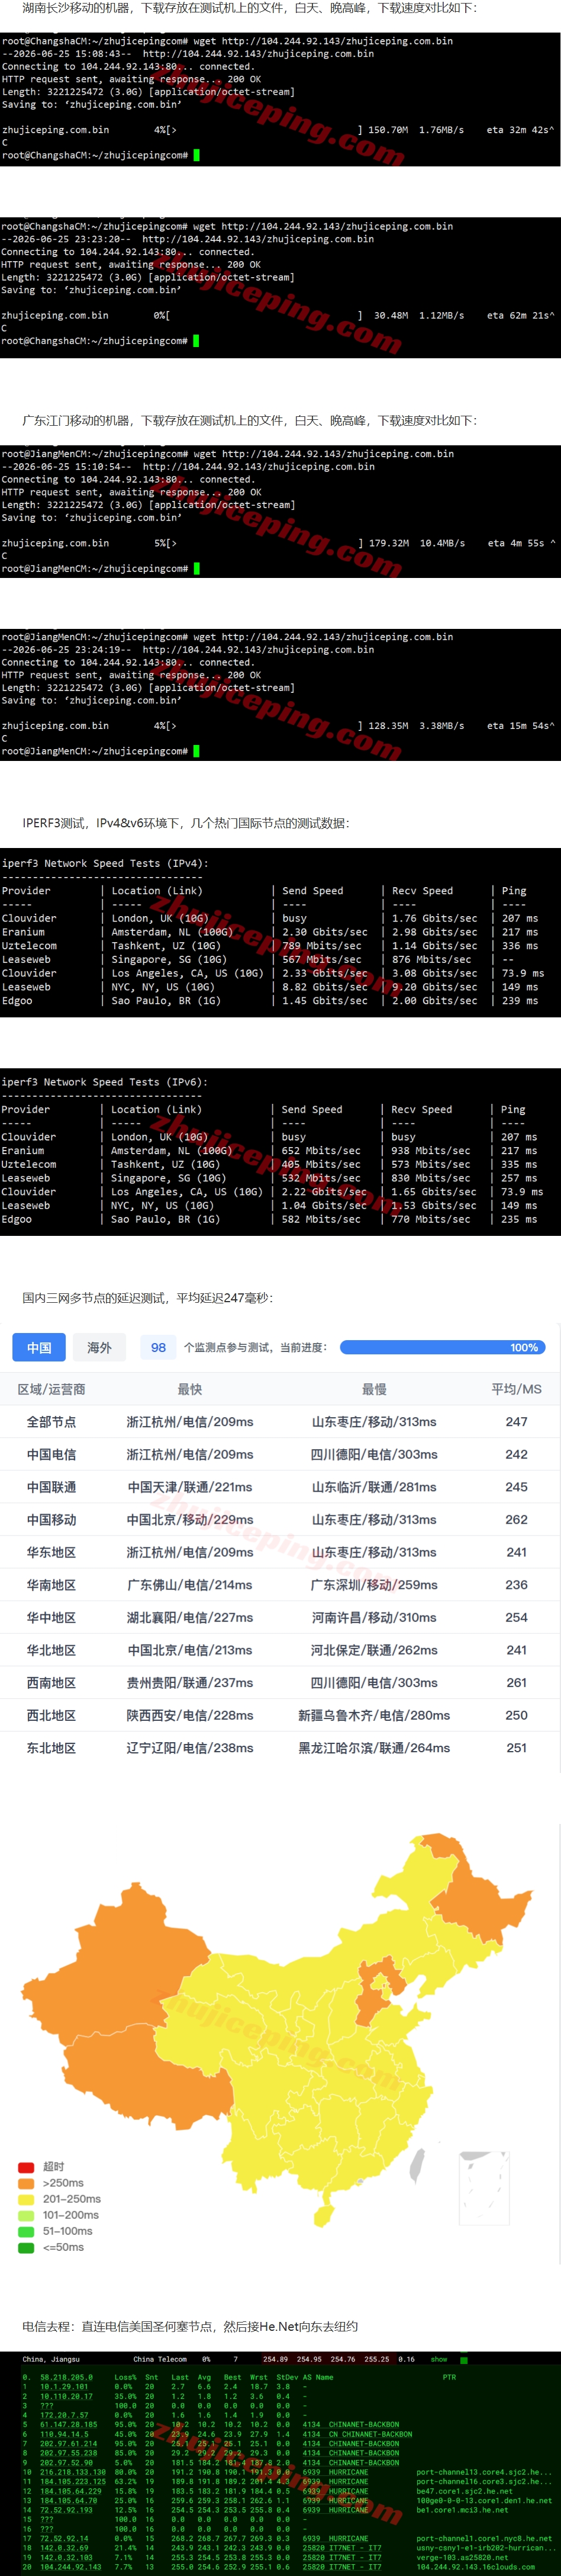
Task: Click 'show' in the MTR header
Action: (439, 2359)
